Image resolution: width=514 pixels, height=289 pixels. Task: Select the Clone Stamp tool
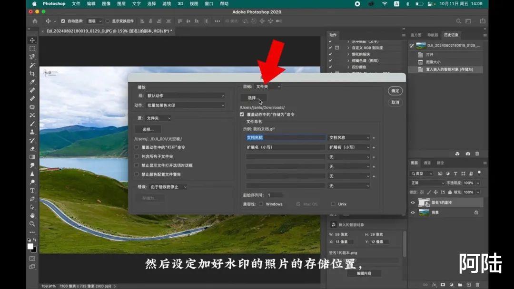[x=32, y=132]
